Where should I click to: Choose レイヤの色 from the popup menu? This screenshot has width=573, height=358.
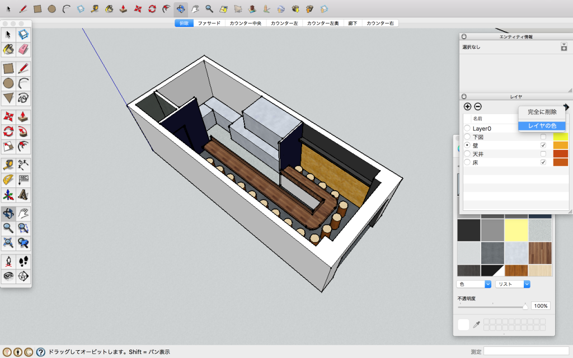click(542, 126)
